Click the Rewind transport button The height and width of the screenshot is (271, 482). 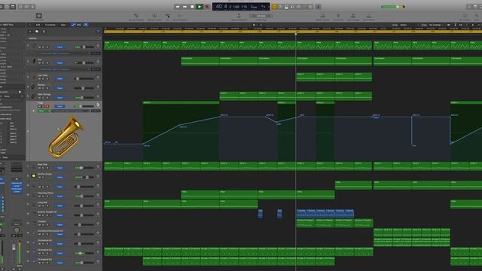click(178, 7)
